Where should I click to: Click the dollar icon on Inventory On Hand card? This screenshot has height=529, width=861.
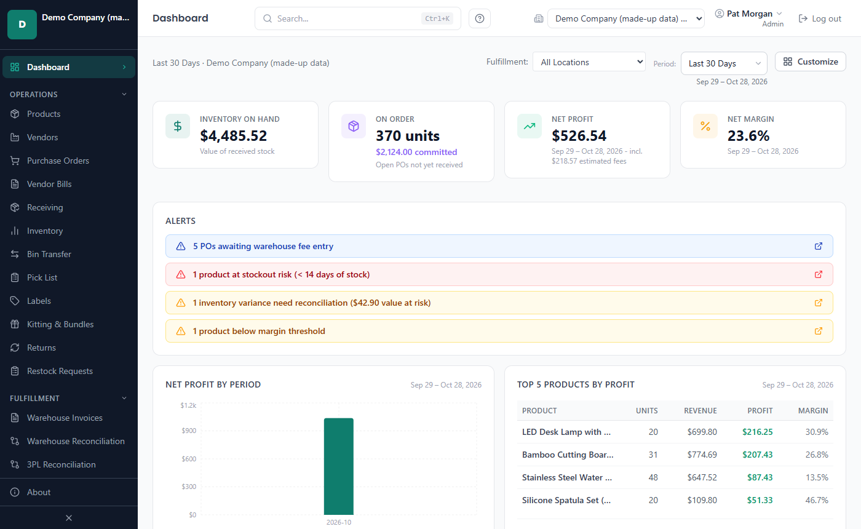178,126
